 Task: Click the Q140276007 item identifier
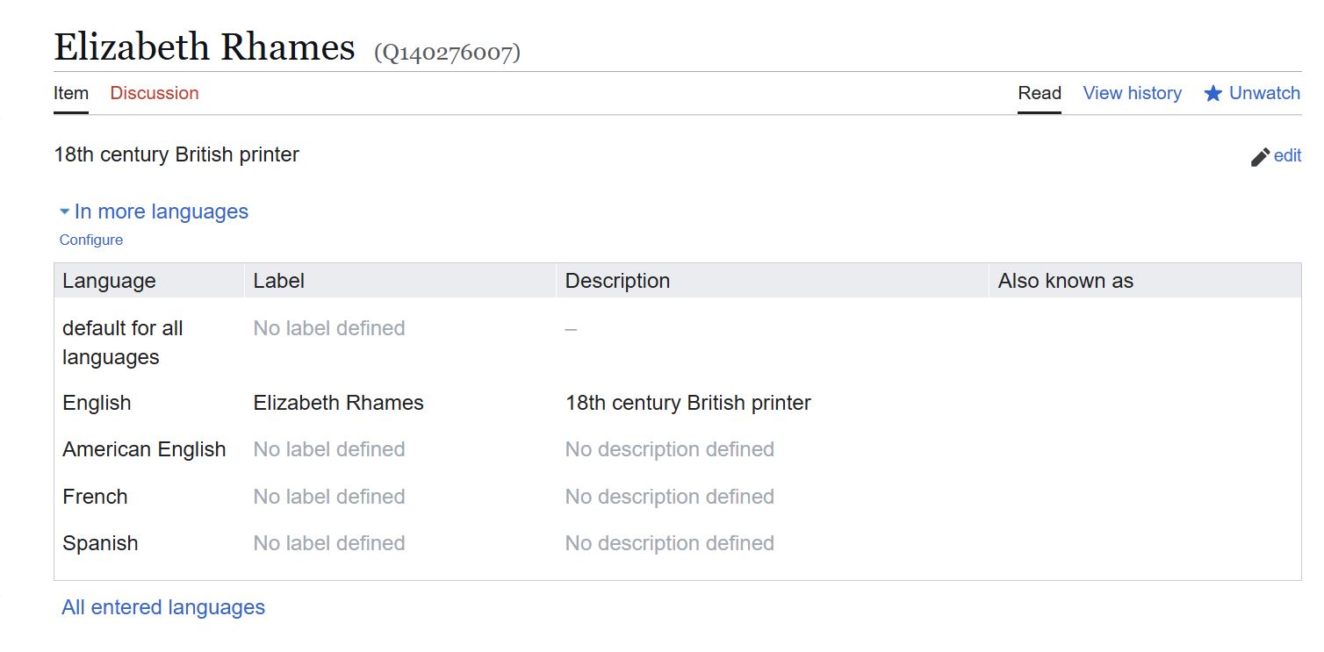coord(447,53)
